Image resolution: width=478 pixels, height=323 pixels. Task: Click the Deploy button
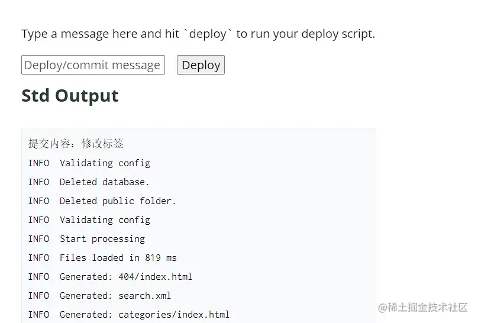(201, 64)
